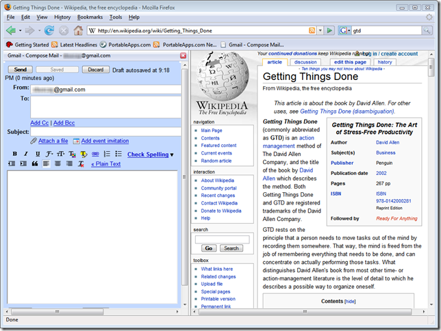This screenshot has width=441, height=331.
Task: Click the To recipients field
Action: (105, 107)
